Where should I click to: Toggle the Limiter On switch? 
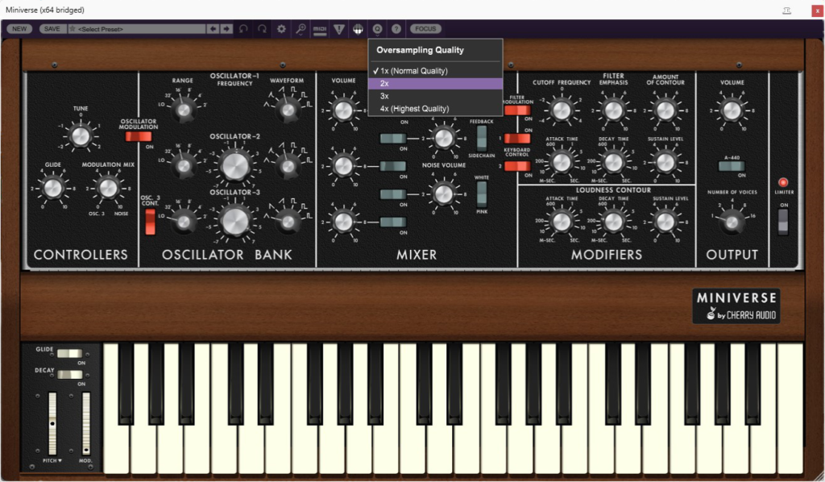782,220
